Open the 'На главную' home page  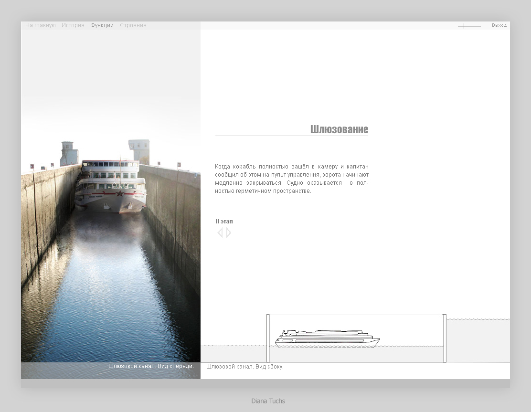pyautogui.click(x=41, y=25)
